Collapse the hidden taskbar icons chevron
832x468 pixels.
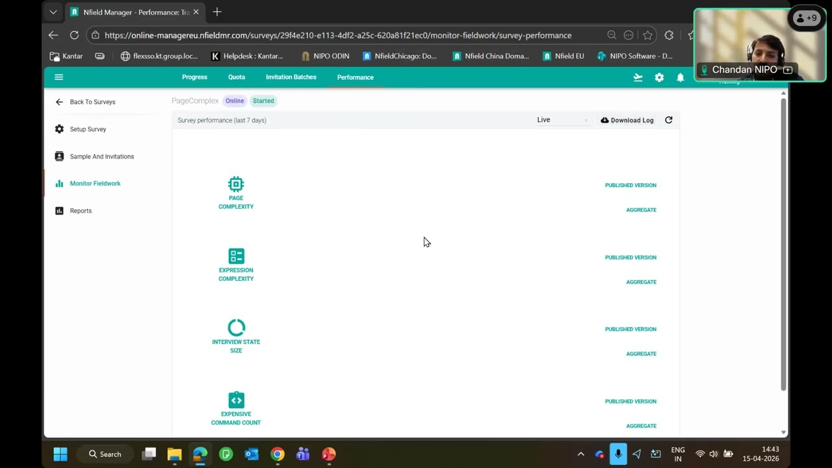(580, 454)
